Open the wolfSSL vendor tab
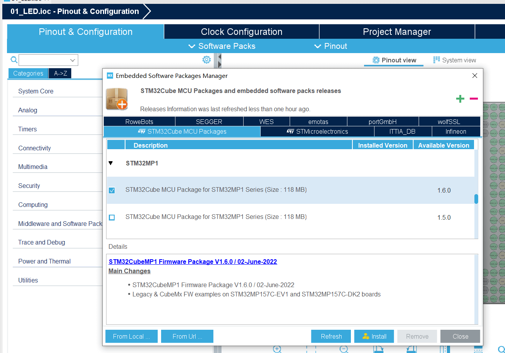 coord(449,122)
